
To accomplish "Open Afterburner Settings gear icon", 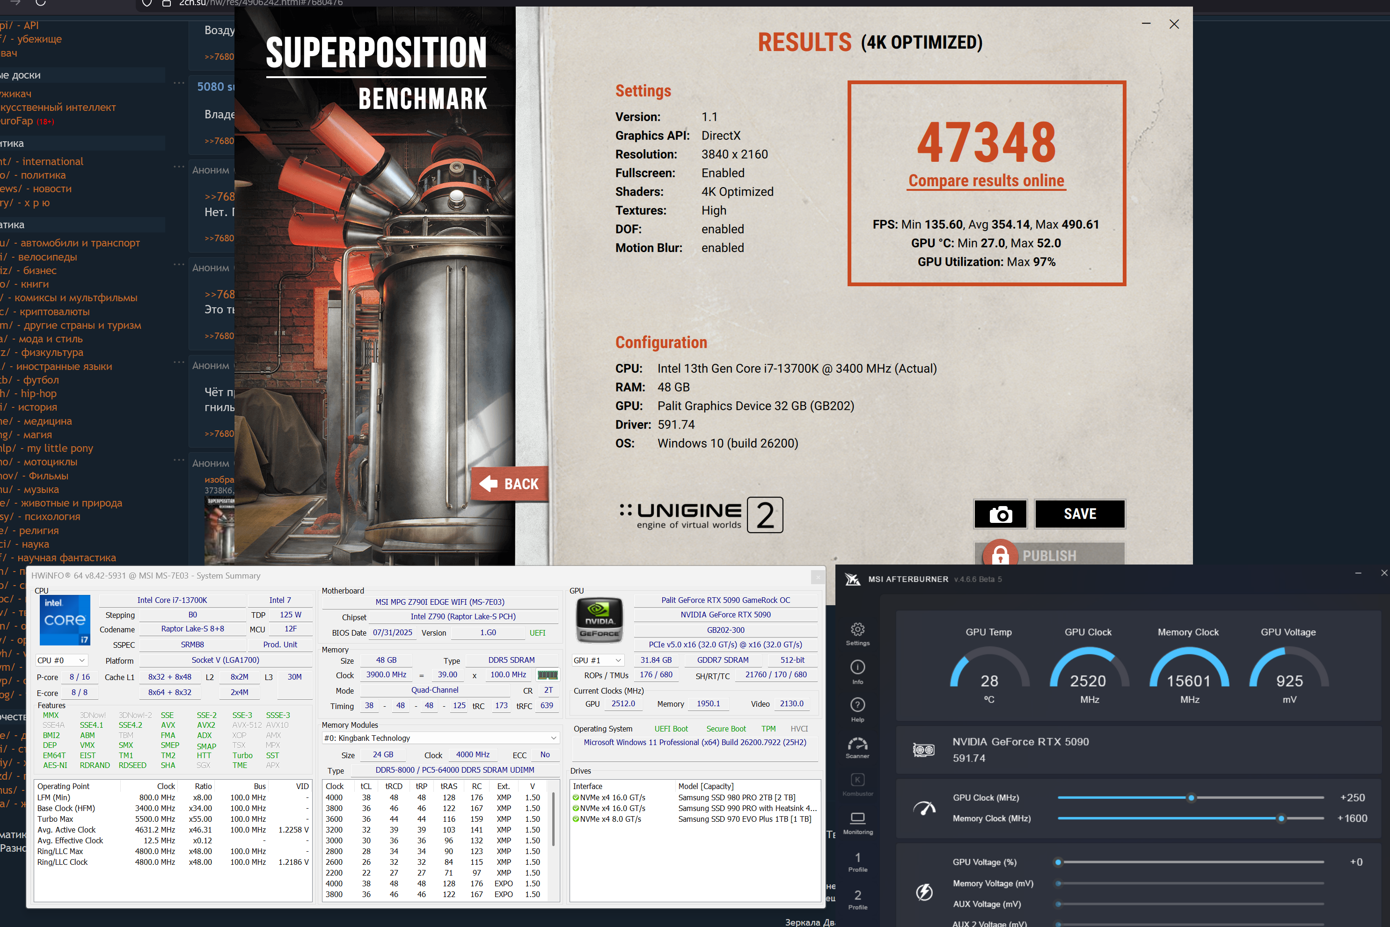I will [857, 630].
